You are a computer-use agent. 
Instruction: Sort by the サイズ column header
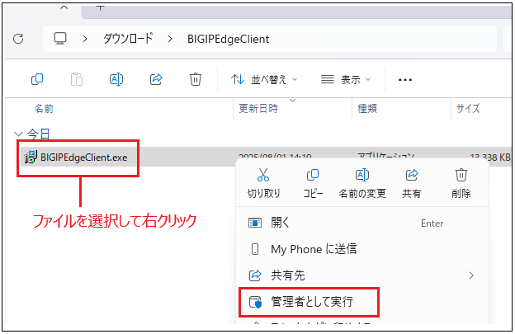coord(468,108)
